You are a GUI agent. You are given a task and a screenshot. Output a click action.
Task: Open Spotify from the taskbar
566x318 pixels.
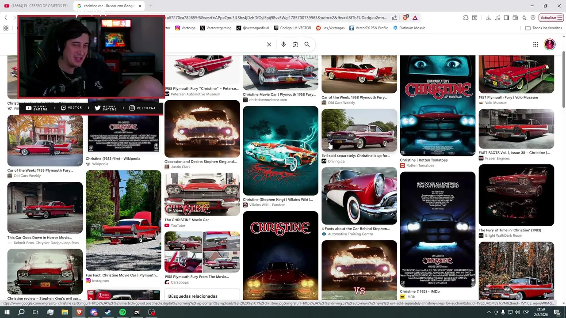tap(122, 312)
